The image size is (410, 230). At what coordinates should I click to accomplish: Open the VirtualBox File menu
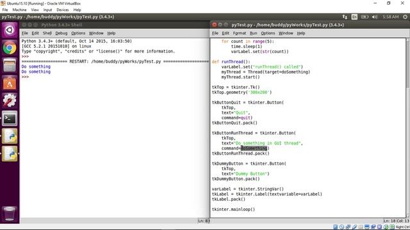pos(5,10)
